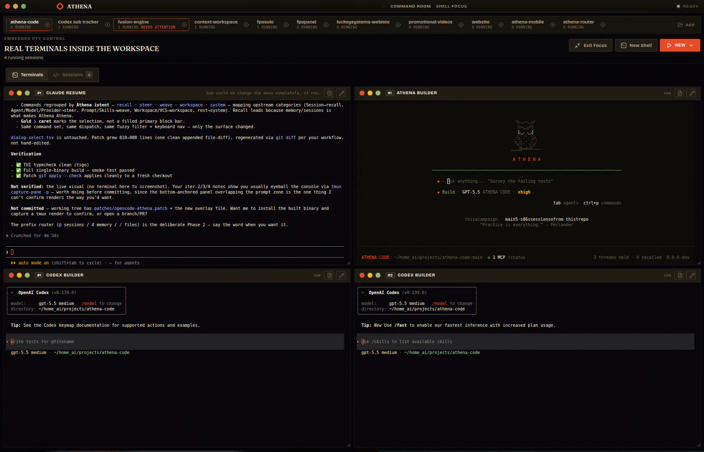704x452 pixels.
Task: Focus Codex prompt 'Use /skills to list available skills'
Action: pyautogui.click(x=525, y=342)
